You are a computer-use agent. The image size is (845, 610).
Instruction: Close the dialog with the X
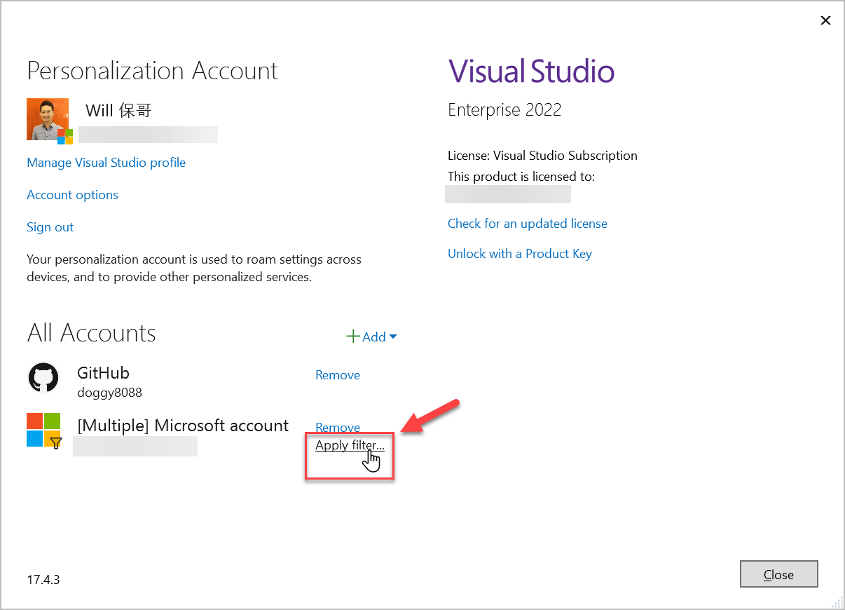(825, 20)
